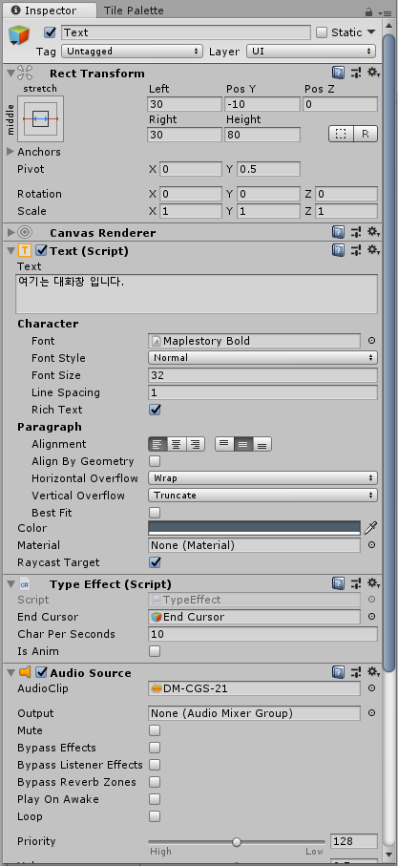
Task: Open the GameObject icon picker cube
Action: pos(18,37)
